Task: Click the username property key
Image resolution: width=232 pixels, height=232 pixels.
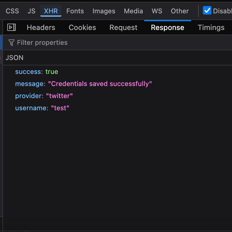Action: 31,108
